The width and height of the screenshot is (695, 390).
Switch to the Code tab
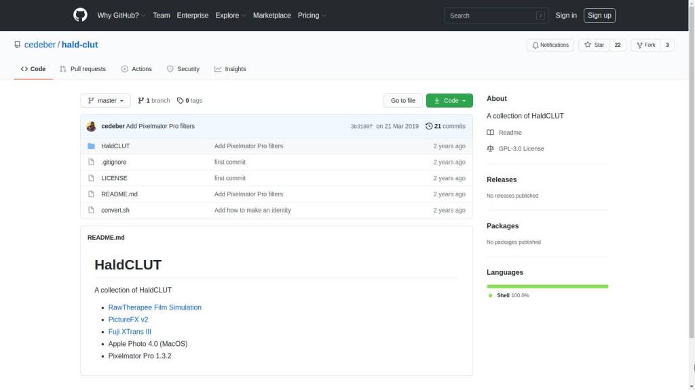tap(33, 69)
